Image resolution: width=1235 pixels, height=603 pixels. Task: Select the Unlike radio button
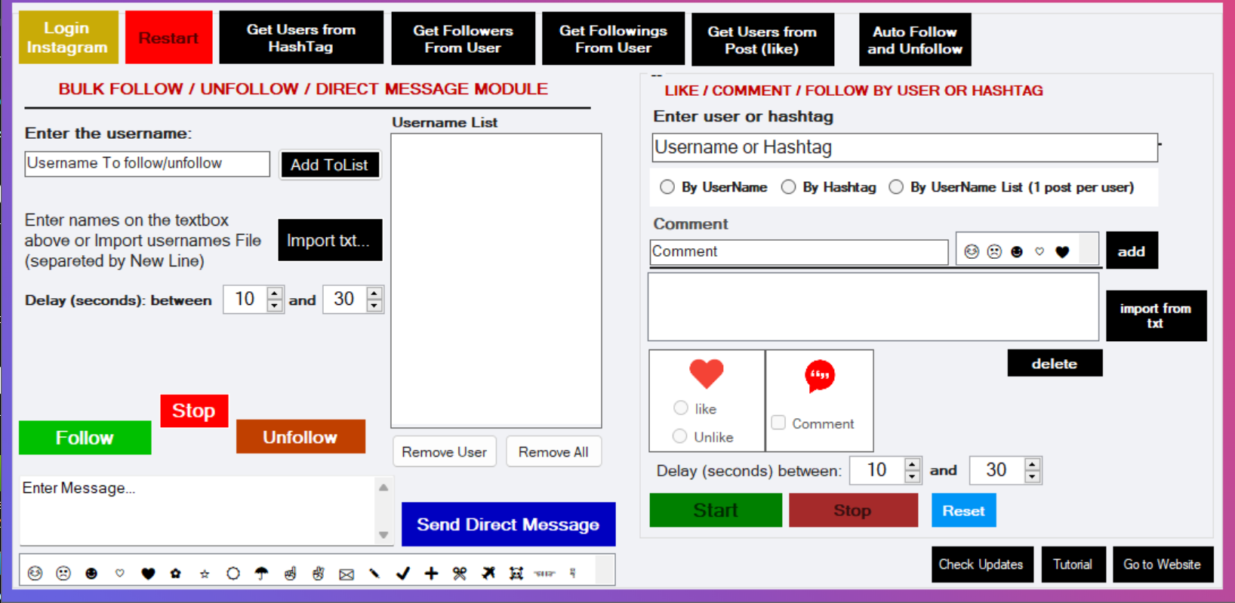[x=680, y=436]
